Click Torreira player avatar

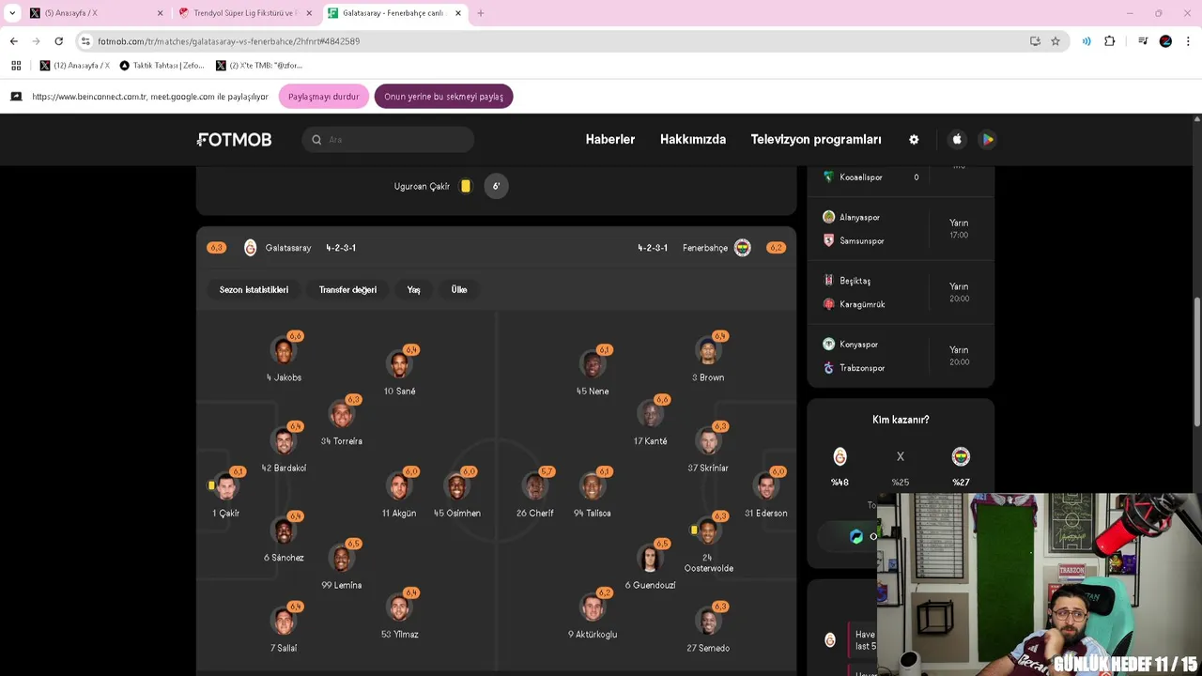pyautogui.click(x=341, y=414)
